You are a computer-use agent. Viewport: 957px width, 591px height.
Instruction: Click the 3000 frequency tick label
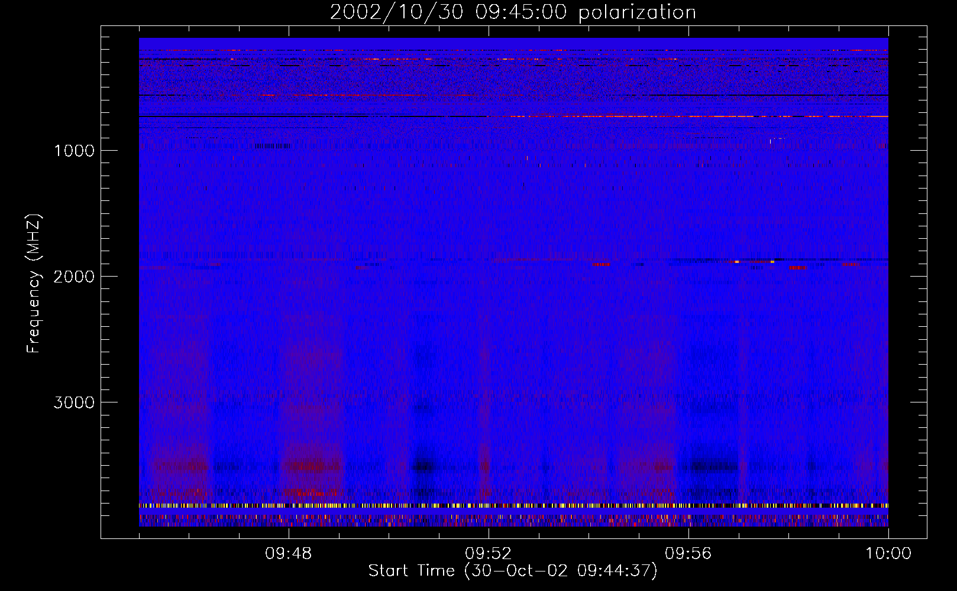74,402
